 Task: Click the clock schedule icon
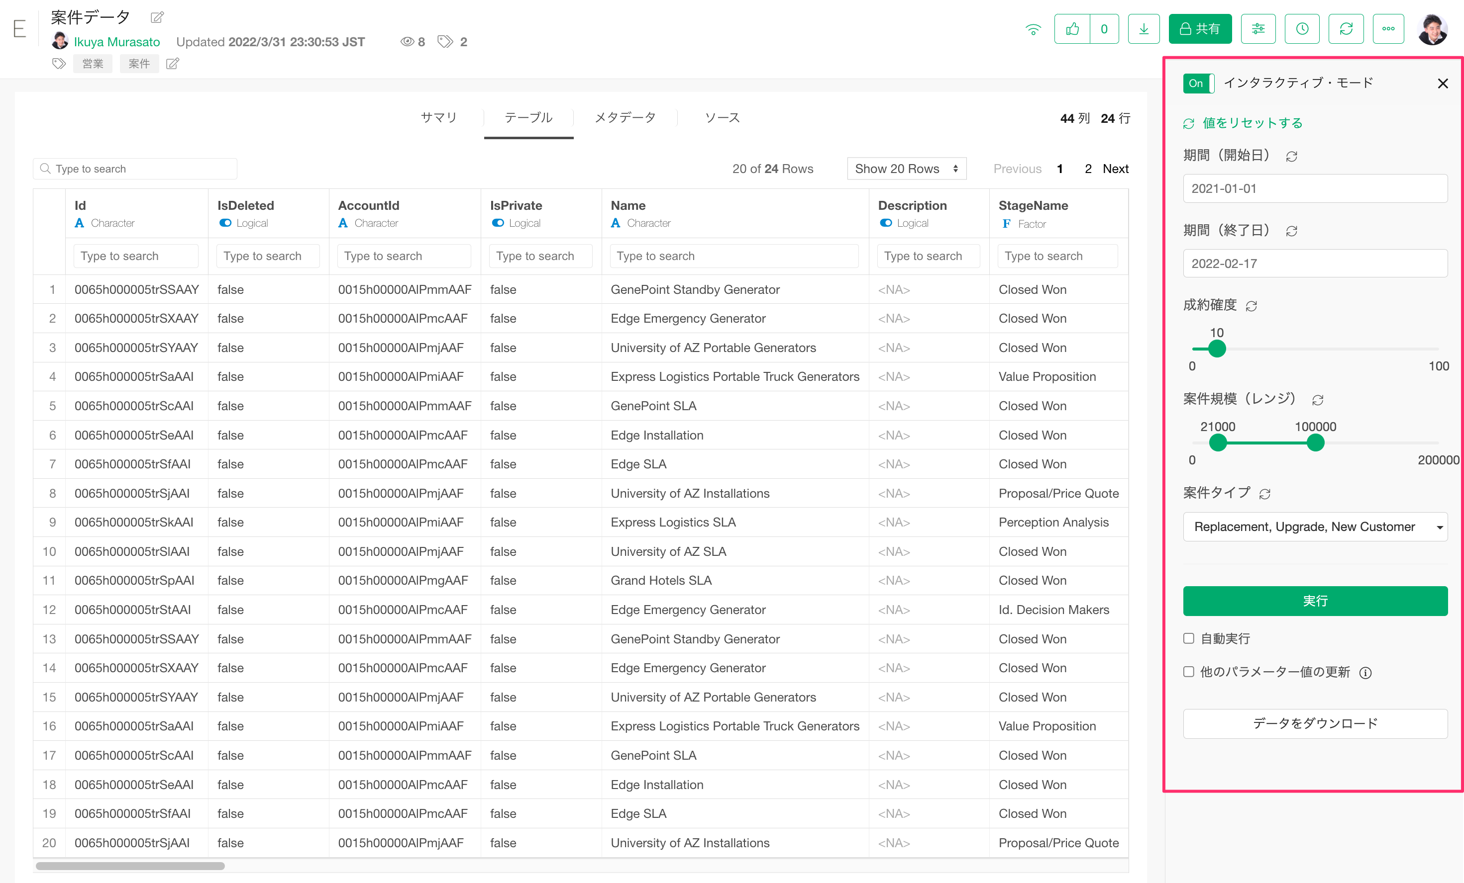click(x=1302, y=28)
